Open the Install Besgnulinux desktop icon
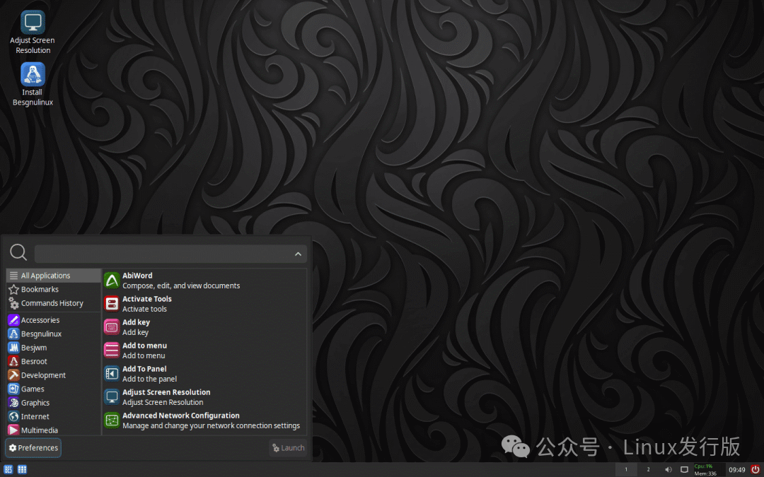The width and height of the screenshot is (764, 477). (x=32, y=73)
